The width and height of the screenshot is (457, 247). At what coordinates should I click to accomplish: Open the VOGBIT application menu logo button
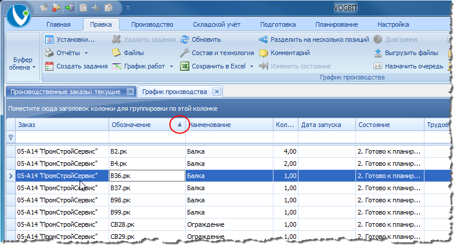point(18,15)
